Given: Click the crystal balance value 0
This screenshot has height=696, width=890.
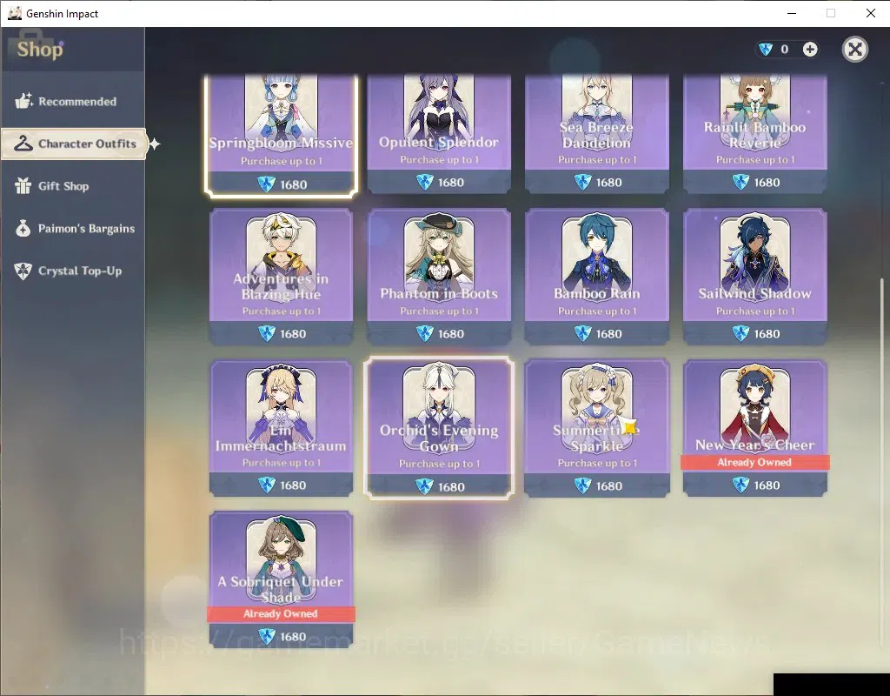Looking at the screenshot, I should click(x=785, y=50).
